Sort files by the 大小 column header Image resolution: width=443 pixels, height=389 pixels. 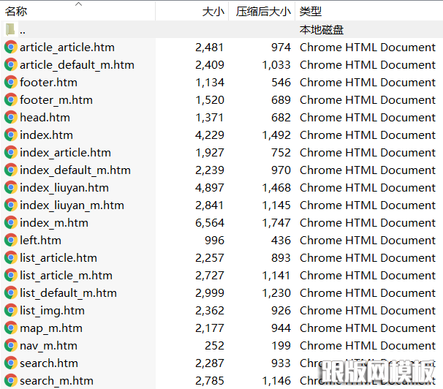[x=213, y=12]
